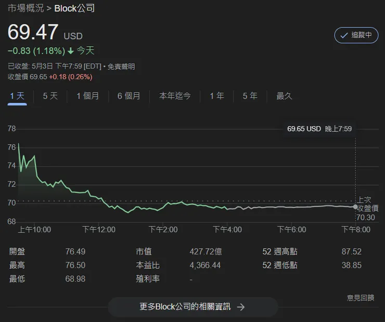Click the checkmark icon in 追蹤中
Image resolution: width=385 pixels, height=322 pixels.
click(x=344, y=35)
